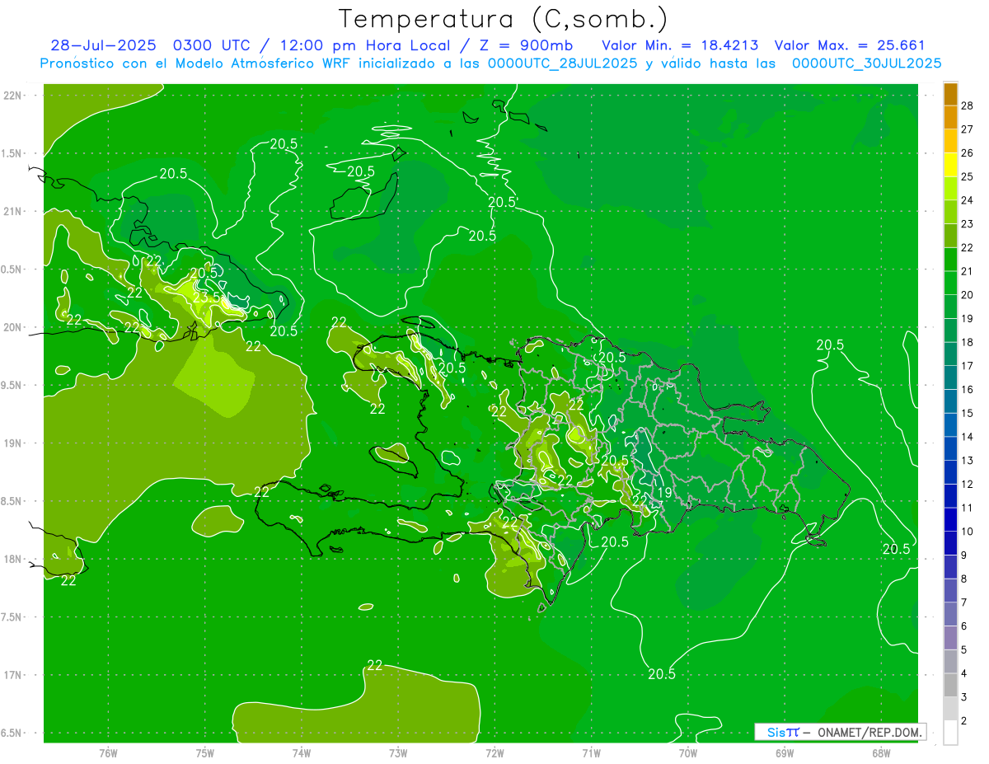Click the '14' label on the color scale
The image size is (989, 764).
pyautogui.click(x=968, y=437)
